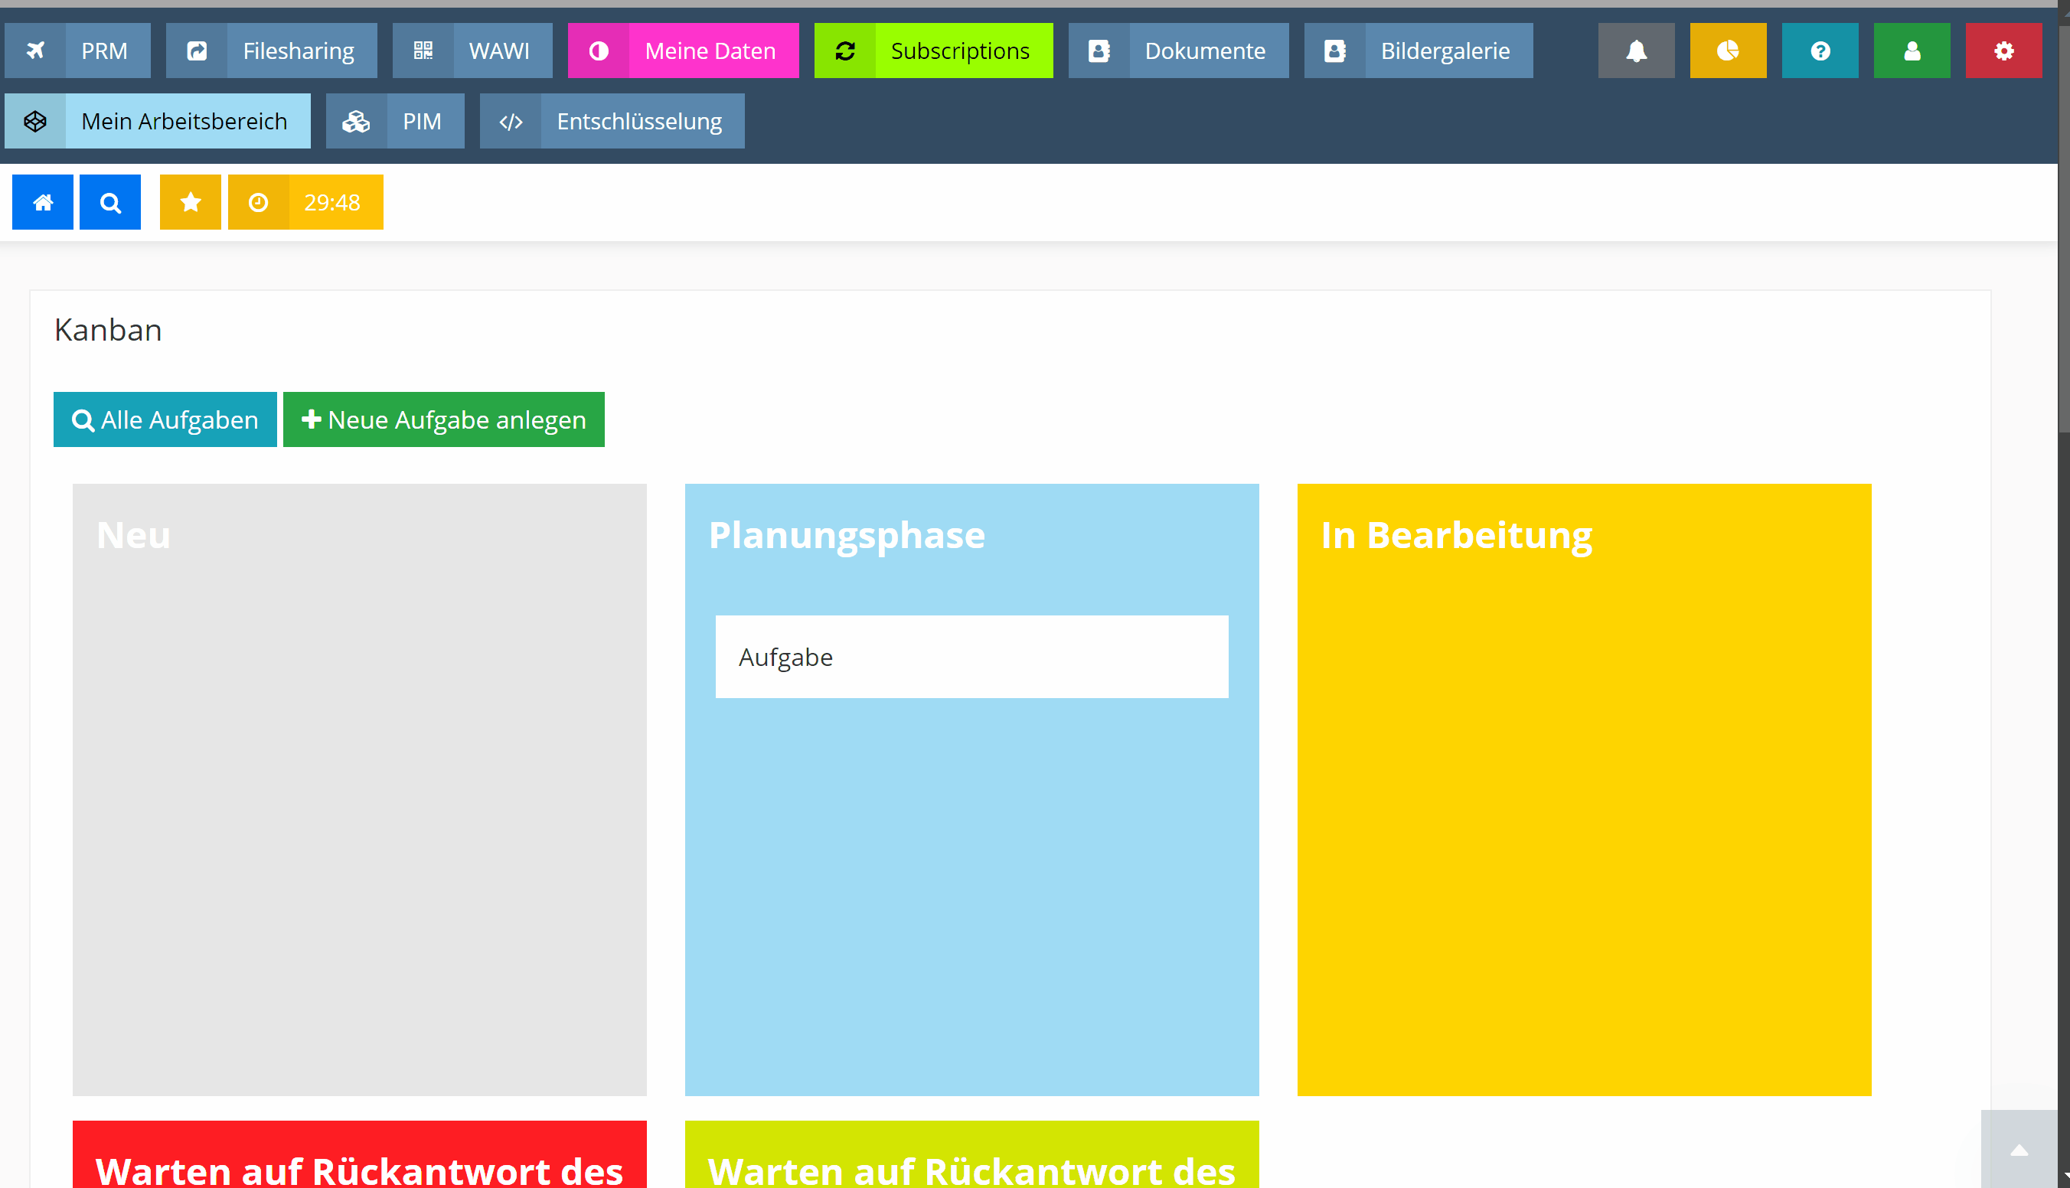Click the yellow favorites star icon

point(190,202)
